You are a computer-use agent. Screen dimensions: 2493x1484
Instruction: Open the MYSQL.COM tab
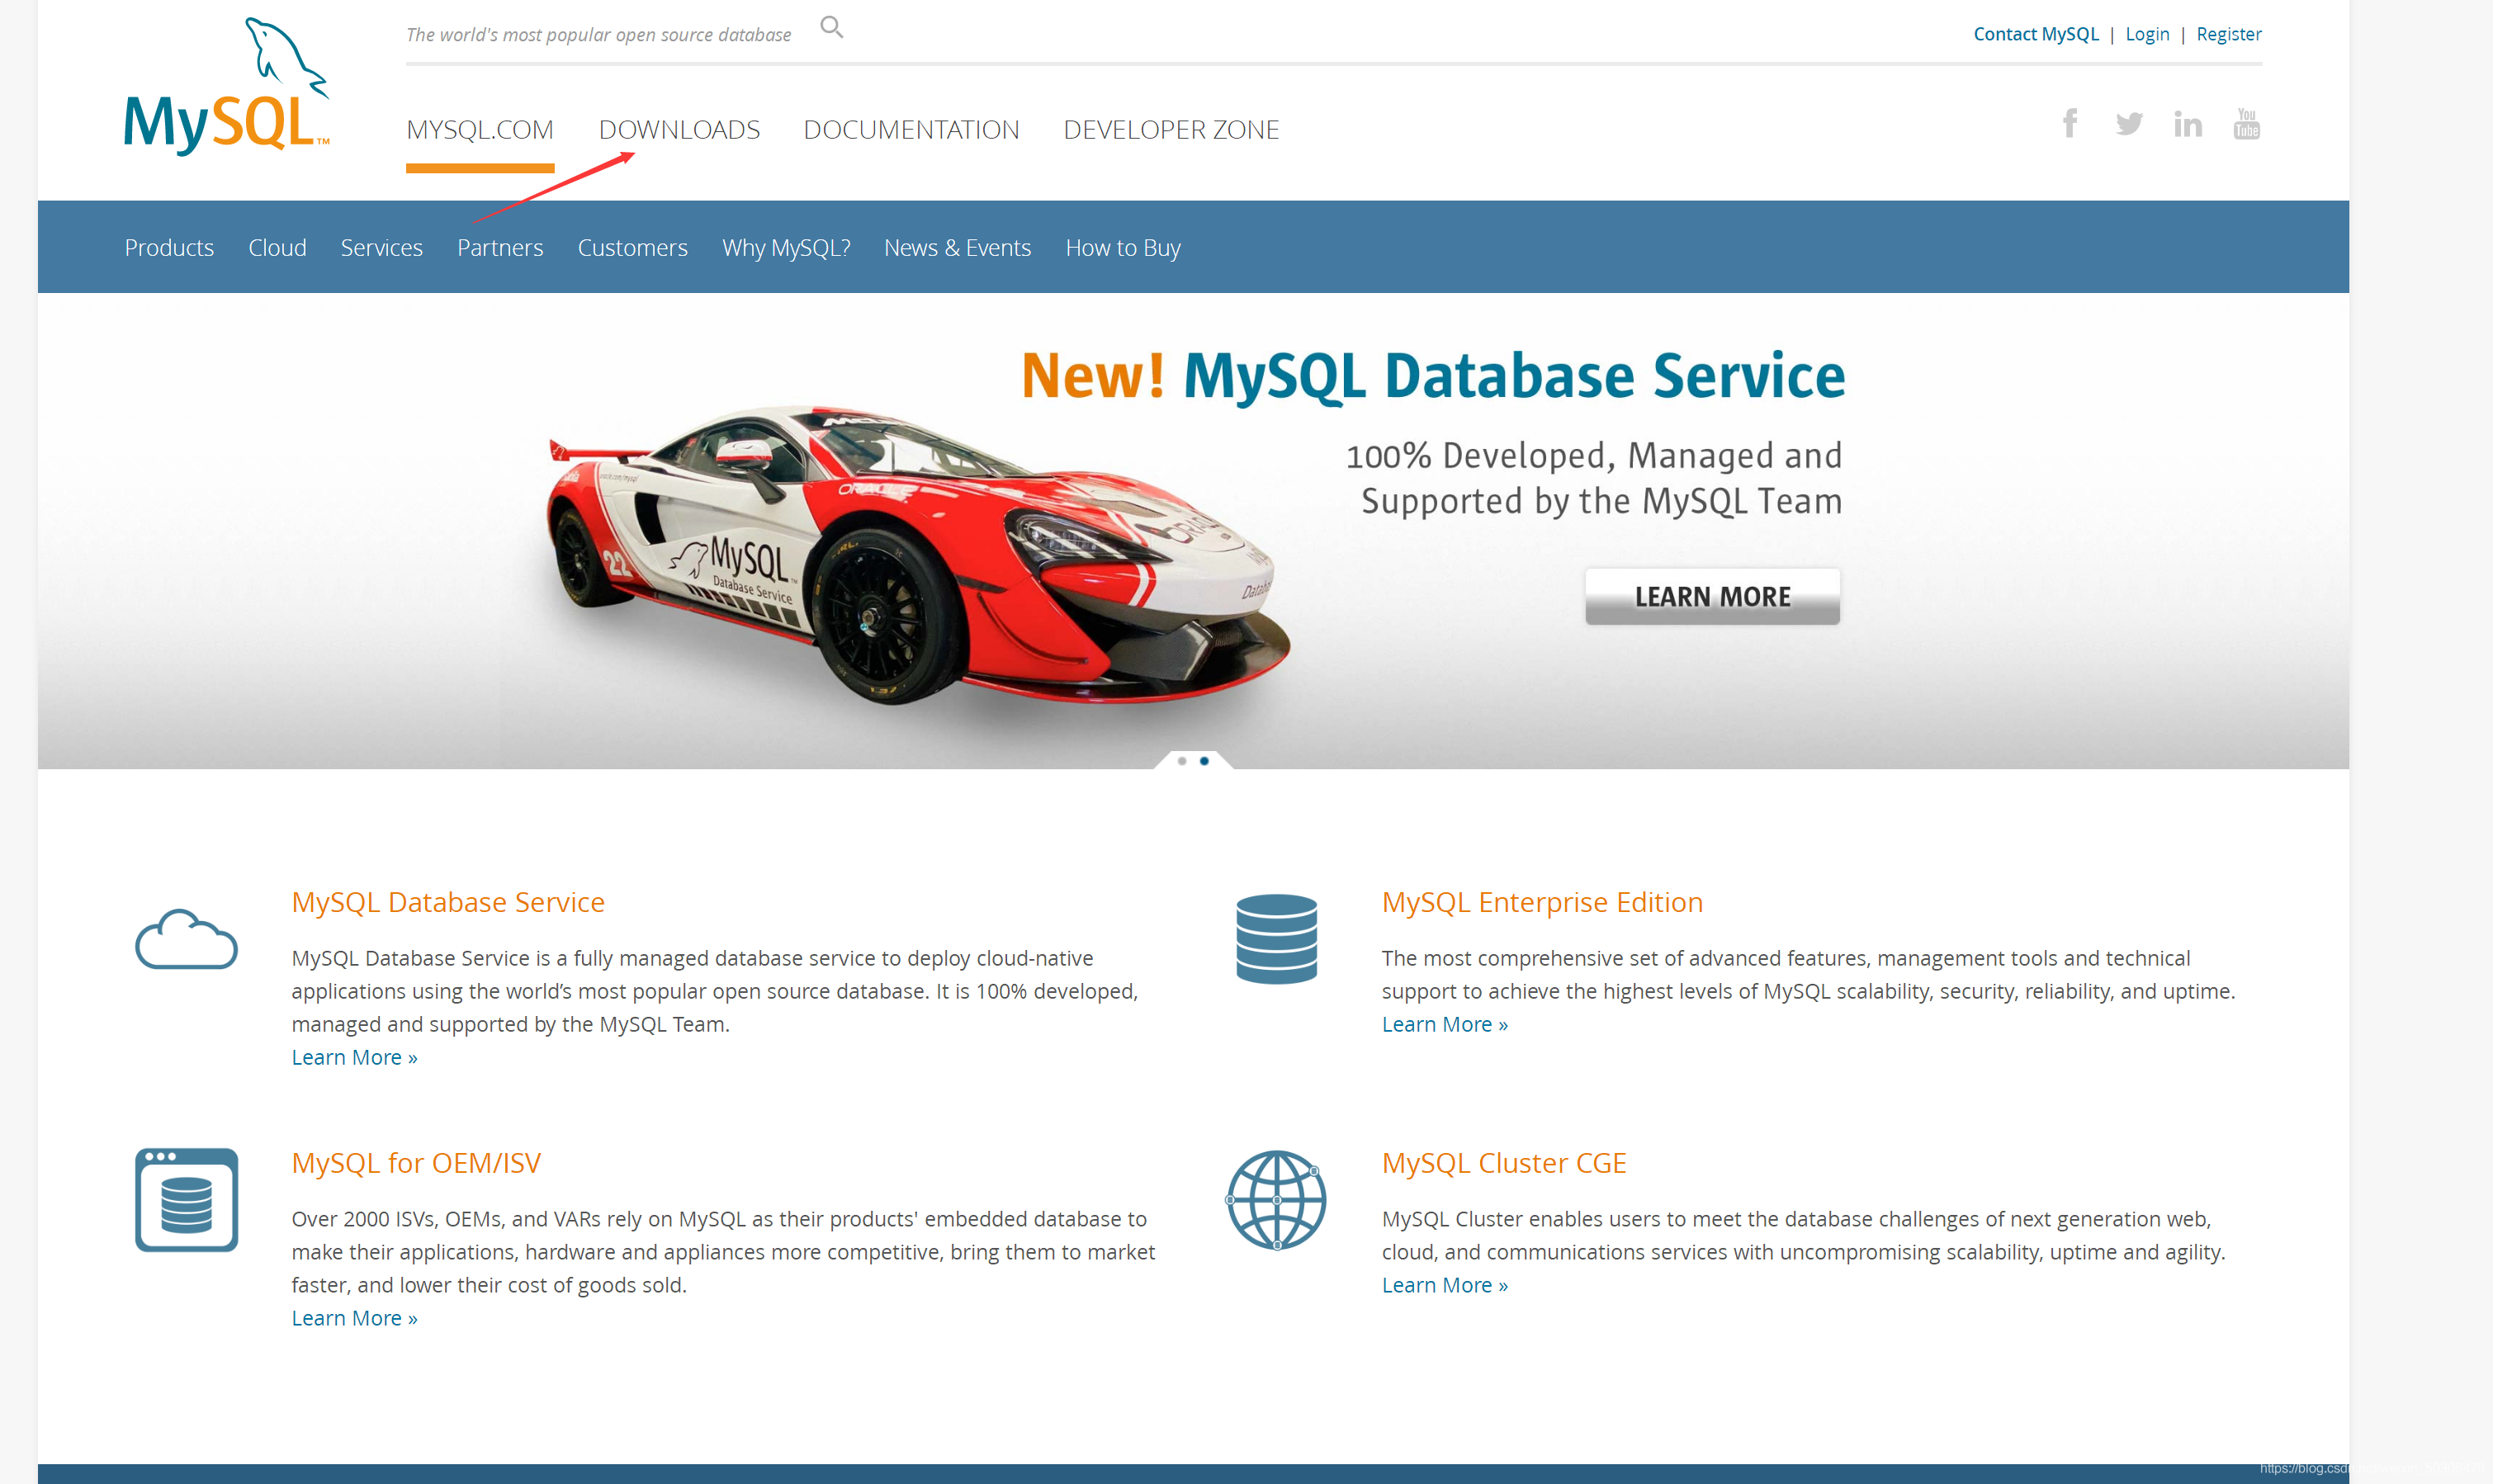[x=480, y=130]
